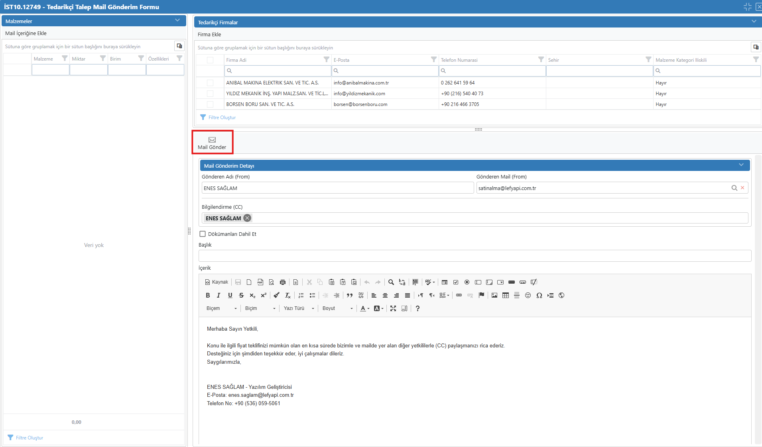
Task: Insert a table in the editor
Action: coord(506,295)
